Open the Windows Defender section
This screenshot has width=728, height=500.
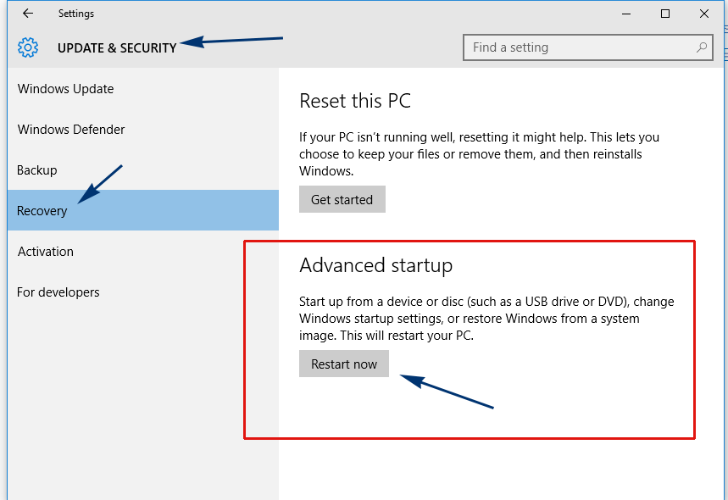[71, 129]
